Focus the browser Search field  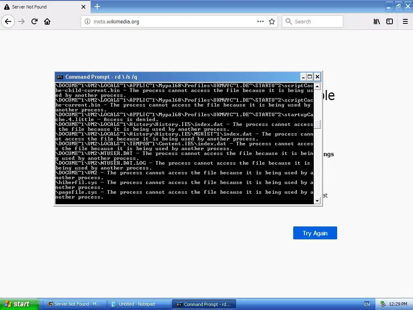(313, 21)
